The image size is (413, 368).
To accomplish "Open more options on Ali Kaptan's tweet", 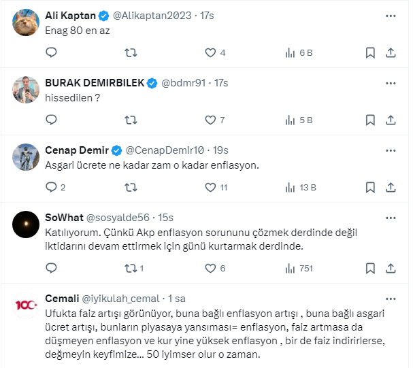I will point(391,15).
